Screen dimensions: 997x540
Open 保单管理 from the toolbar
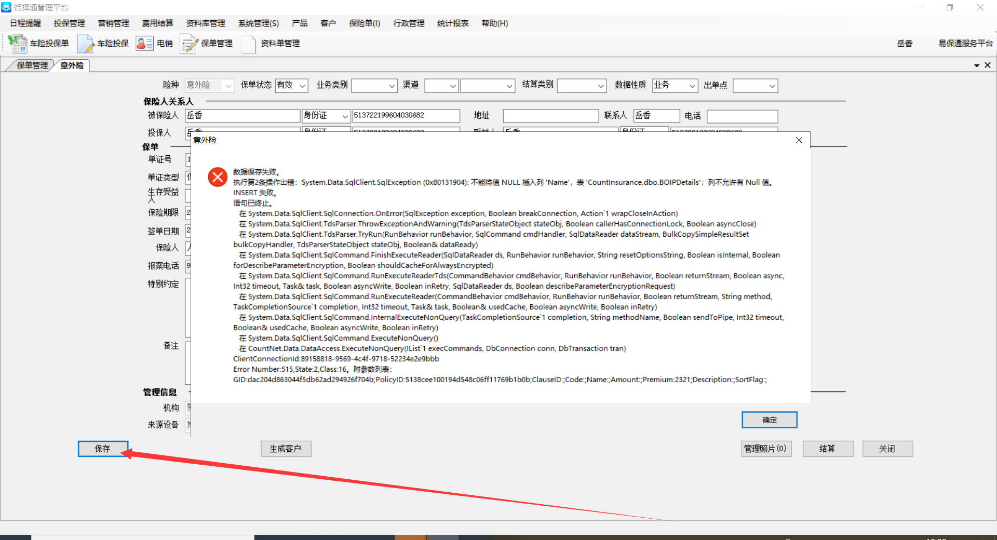pyautogui.click(x=207, y=44)
